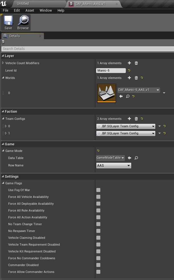Viewport: 174px width, 280px height.
Task: Toggle No Respawn Timer checkbox
Action: (x=98, y=231)
